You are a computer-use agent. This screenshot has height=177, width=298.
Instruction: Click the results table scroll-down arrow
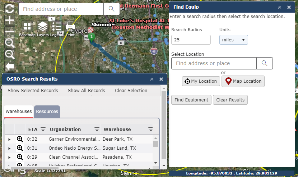156,163
